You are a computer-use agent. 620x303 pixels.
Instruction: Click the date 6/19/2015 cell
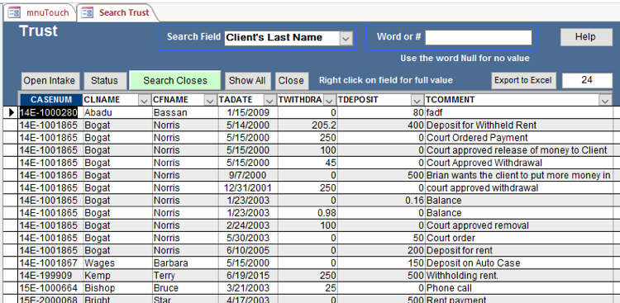click(248, 276)
